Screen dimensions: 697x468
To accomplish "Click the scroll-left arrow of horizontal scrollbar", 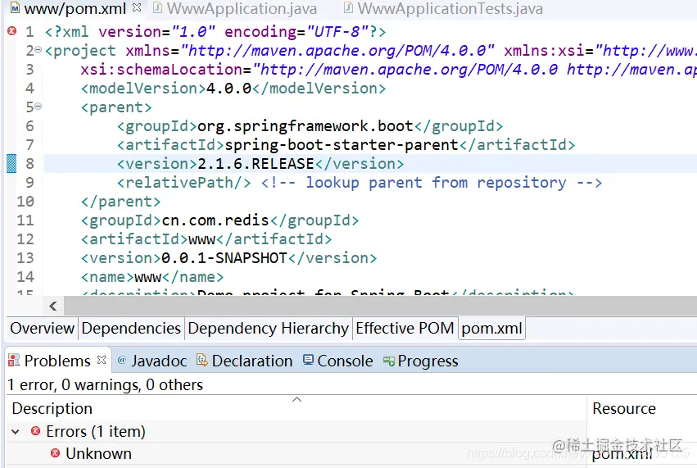I will (x=53, y=306).
